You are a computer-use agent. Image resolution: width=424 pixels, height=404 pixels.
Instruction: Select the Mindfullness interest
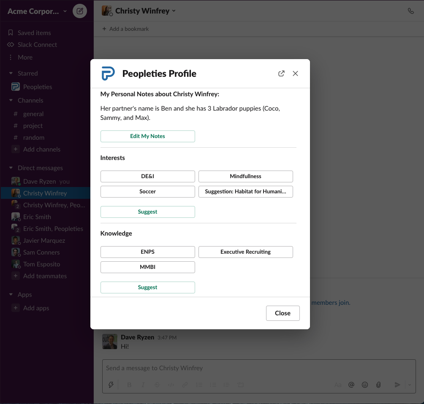[x=245, y=176]
